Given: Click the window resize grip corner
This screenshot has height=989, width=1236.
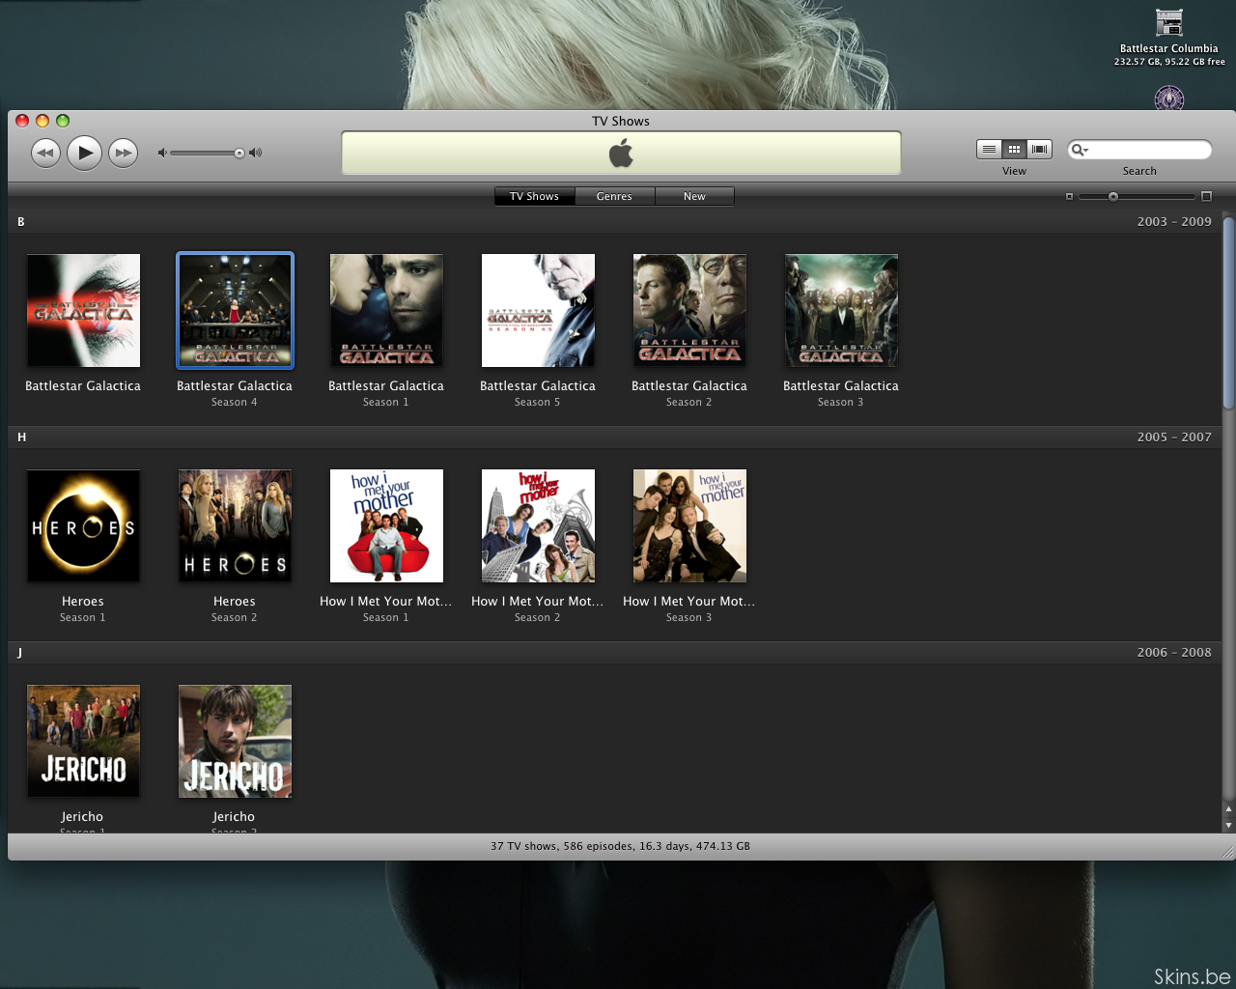Looking at the screenshot, I should click(1228, 853).
